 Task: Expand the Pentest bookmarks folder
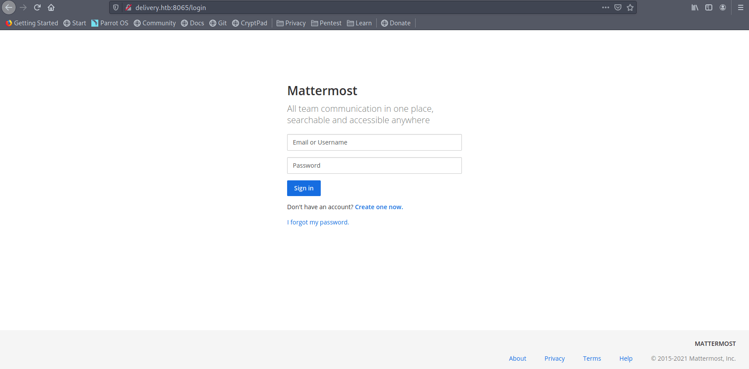pyautogui.click(x=326, y=23)
